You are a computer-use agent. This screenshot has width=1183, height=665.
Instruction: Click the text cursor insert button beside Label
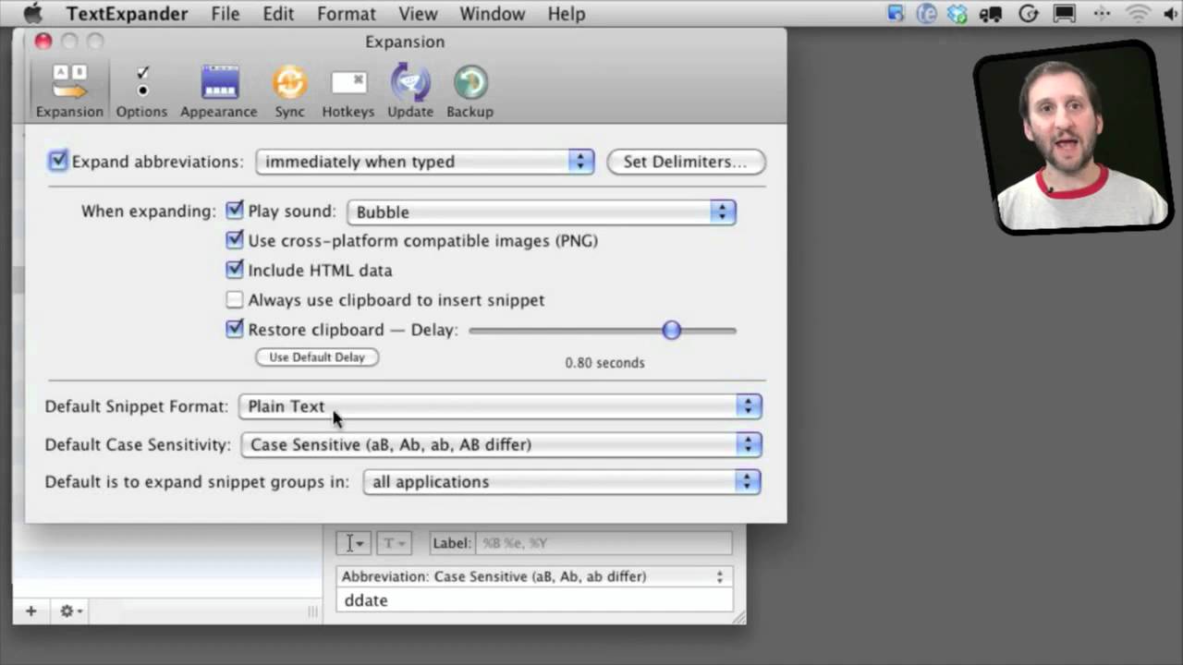pyautogui.click(x=354, y=543)
